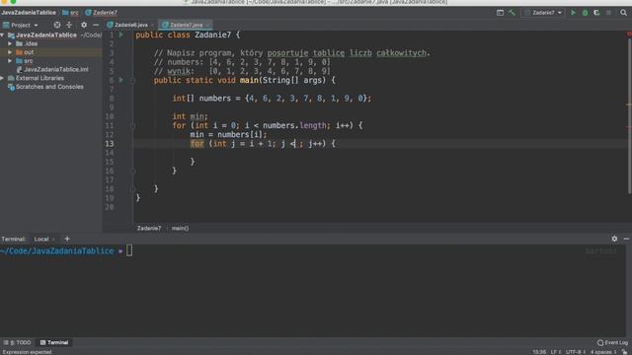Run with Coverage icon
The image size is (632, 355).
[596, 13]
